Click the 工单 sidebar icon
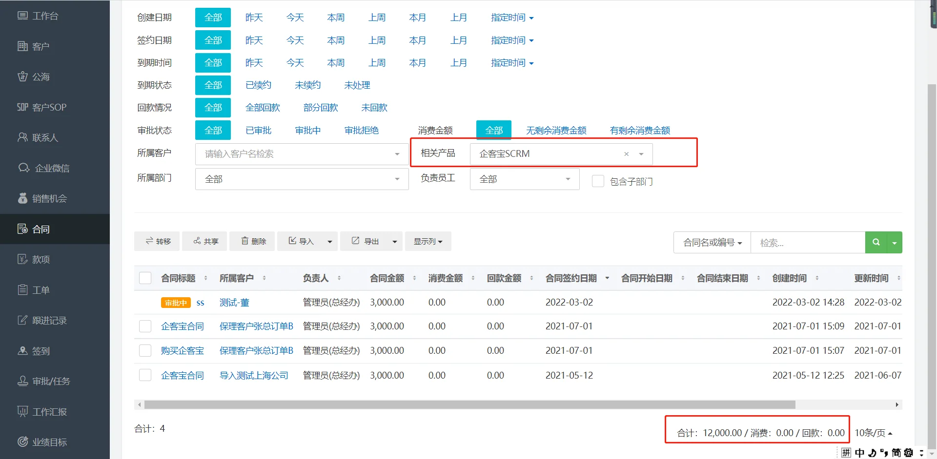937x459 pixels. click(x=22, y=290)
